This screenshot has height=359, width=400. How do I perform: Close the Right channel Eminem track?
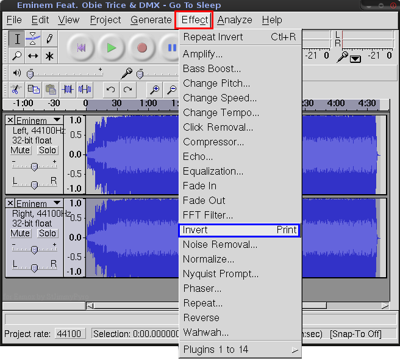click(x=10, y=203)
